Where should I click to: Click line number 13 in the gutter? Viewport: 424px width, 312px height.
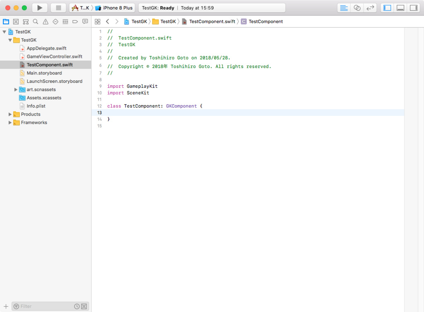(99, 113)
